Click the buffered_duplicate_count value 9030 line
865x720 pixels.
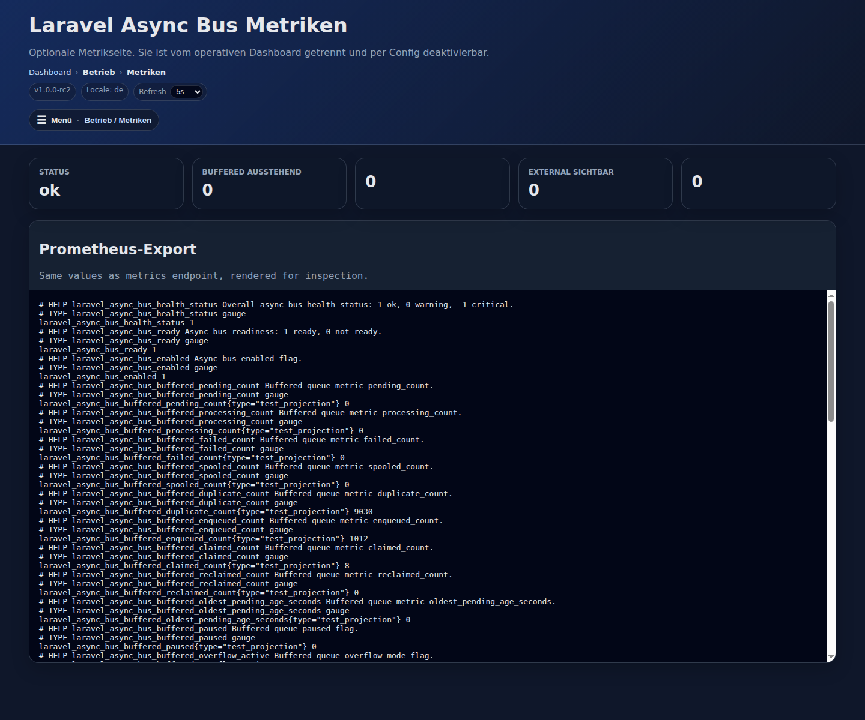(206, 512)
